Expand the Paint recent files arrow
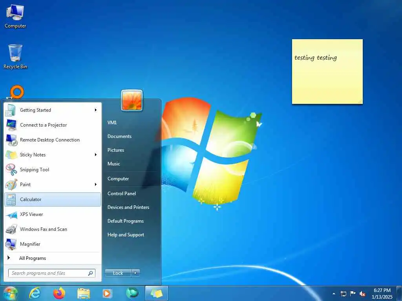This screenshot has width=402, height=301. [96, 185]
